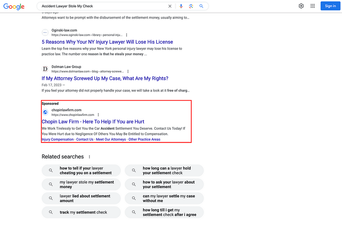Click the chopinlawfirm.com globe favicon
The image size is (342, 240).
click(45, 112)
